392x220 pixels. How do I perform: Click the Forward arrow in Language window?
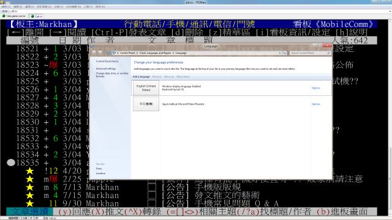(x=100, y=53)
